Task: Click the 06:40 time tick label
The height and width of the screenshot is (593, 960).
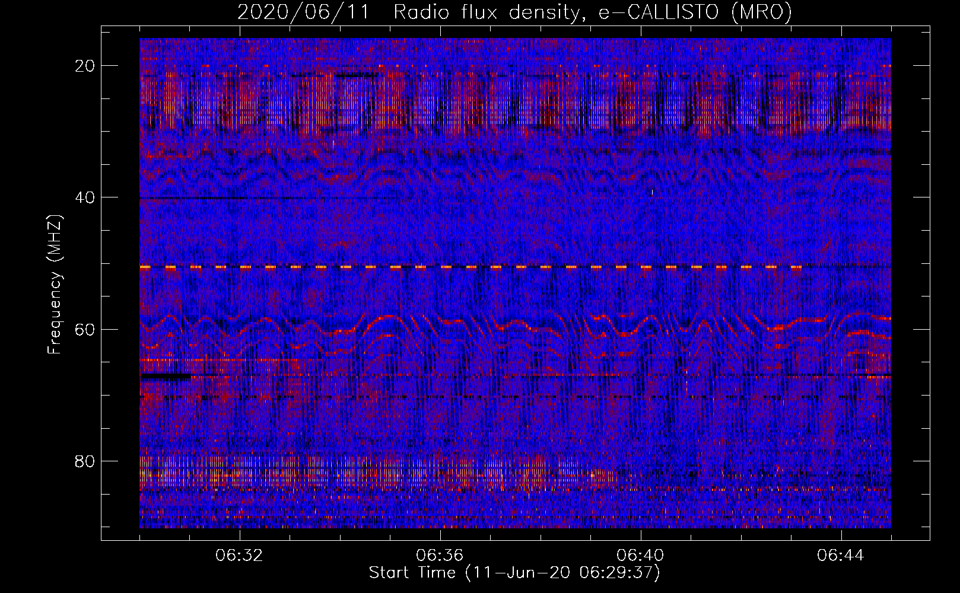Action: (x=640, y=556)
